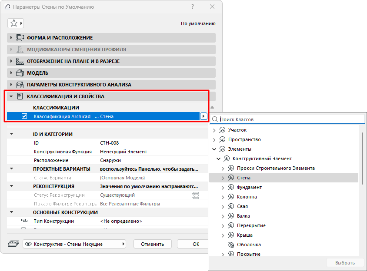Click the Конструктивный Элемент class icon

click(x=227, y=159)
